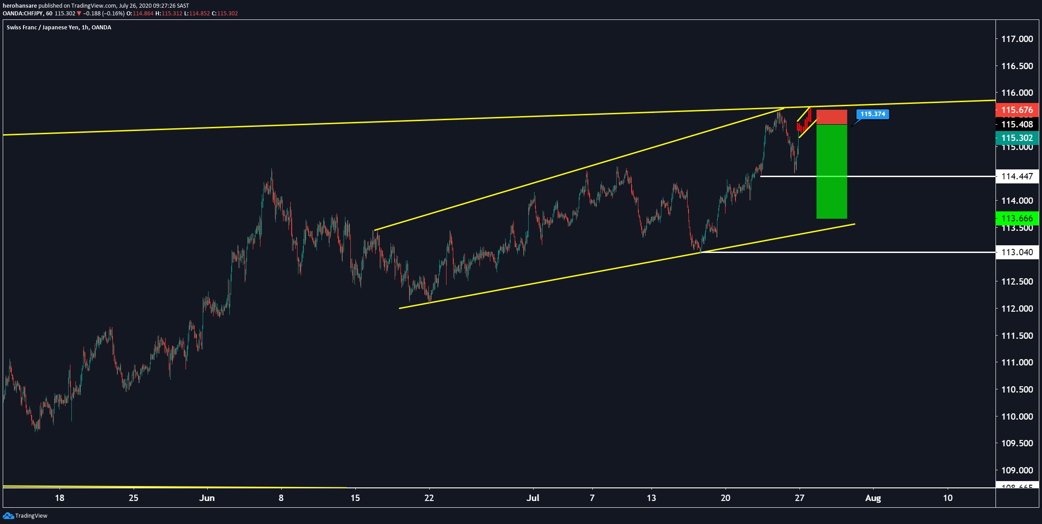Viewport: 1042px width, 524px height.
Task: Click the Jul label on the time axis
Action: (x=533, y=498)
